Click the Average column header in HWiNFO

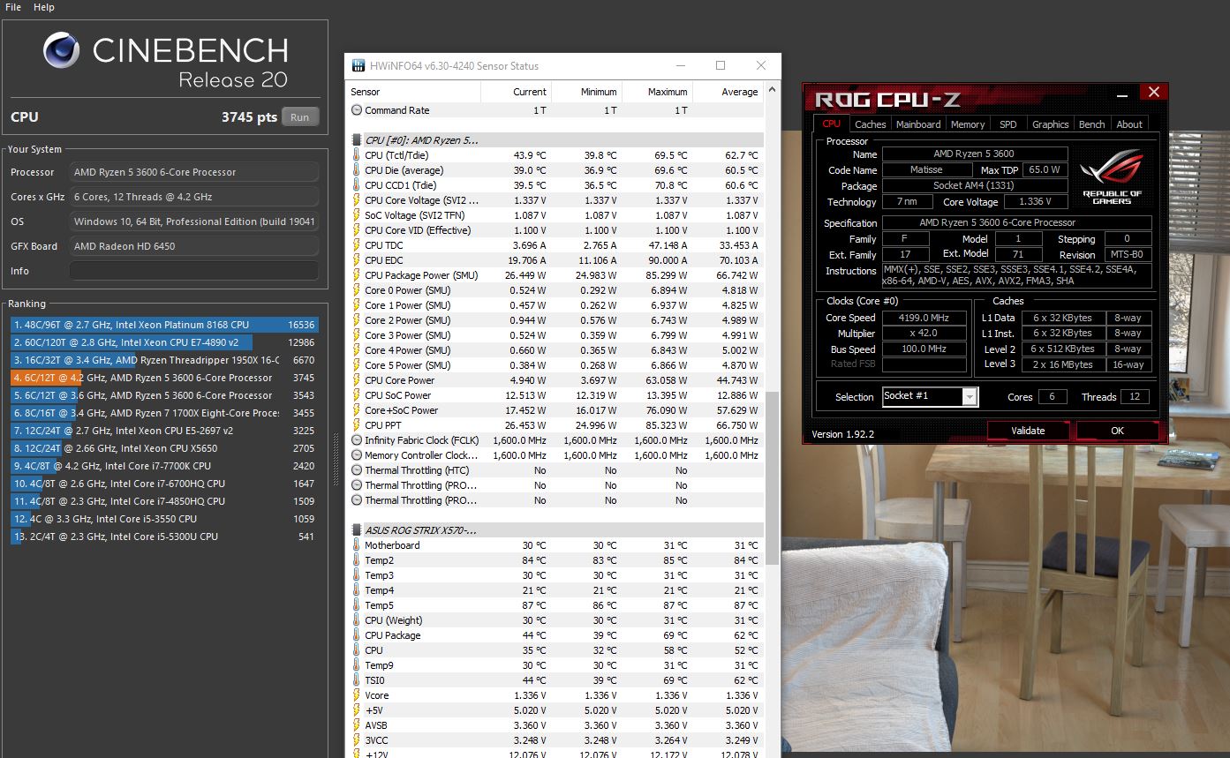click(x=728, y=92)
